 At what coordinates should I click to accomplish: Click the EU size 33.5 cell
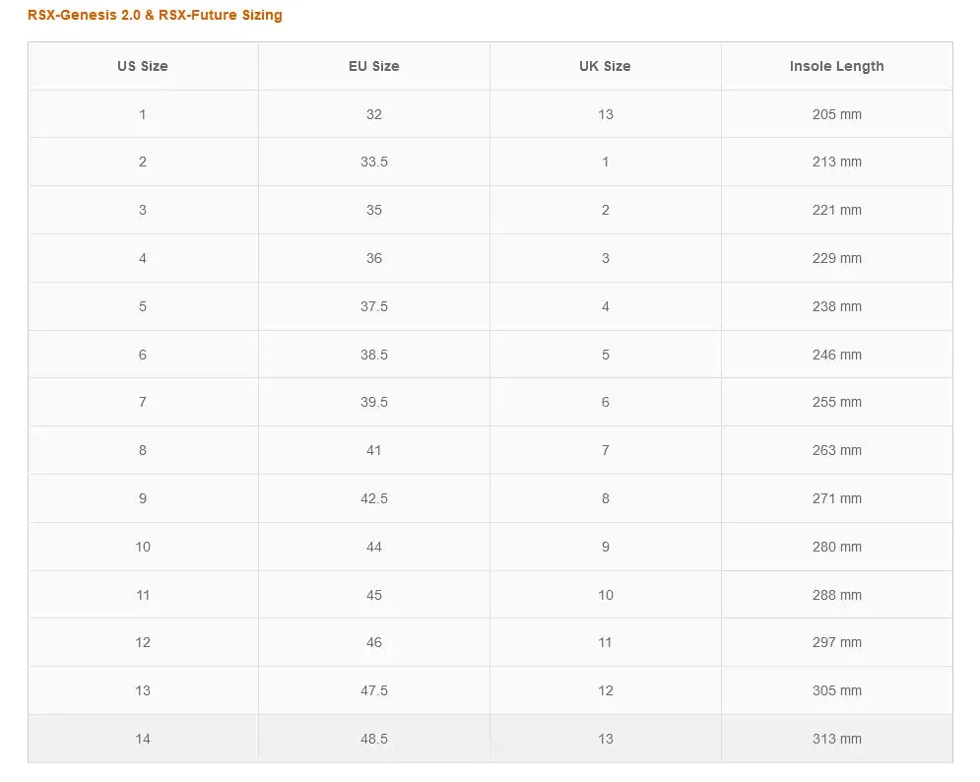(x=374, y=162)
